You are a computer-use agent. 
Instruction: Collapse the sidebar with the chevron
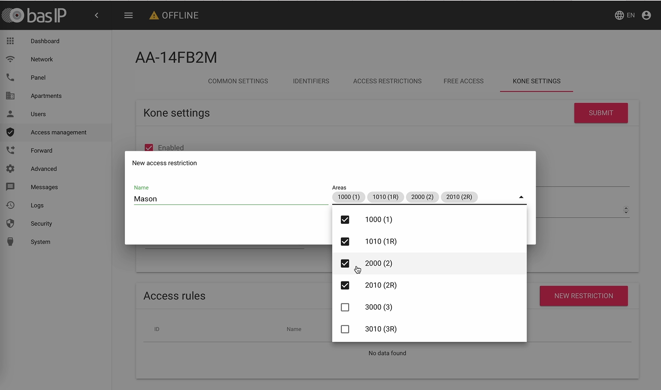point(97,15)
